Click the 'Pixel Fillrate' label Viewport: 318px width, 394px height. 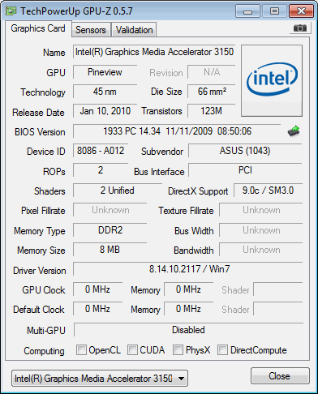[x=43, y=211]
